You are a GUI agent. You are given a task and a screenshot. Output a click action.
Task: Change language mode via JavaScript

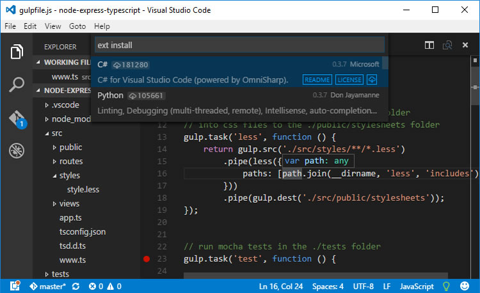tap(417, 287)
